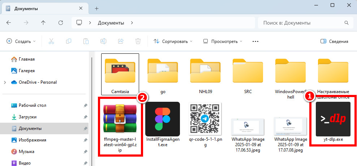Click the Rename toolbar icon

pyautogui.click(x=103, y=41)
